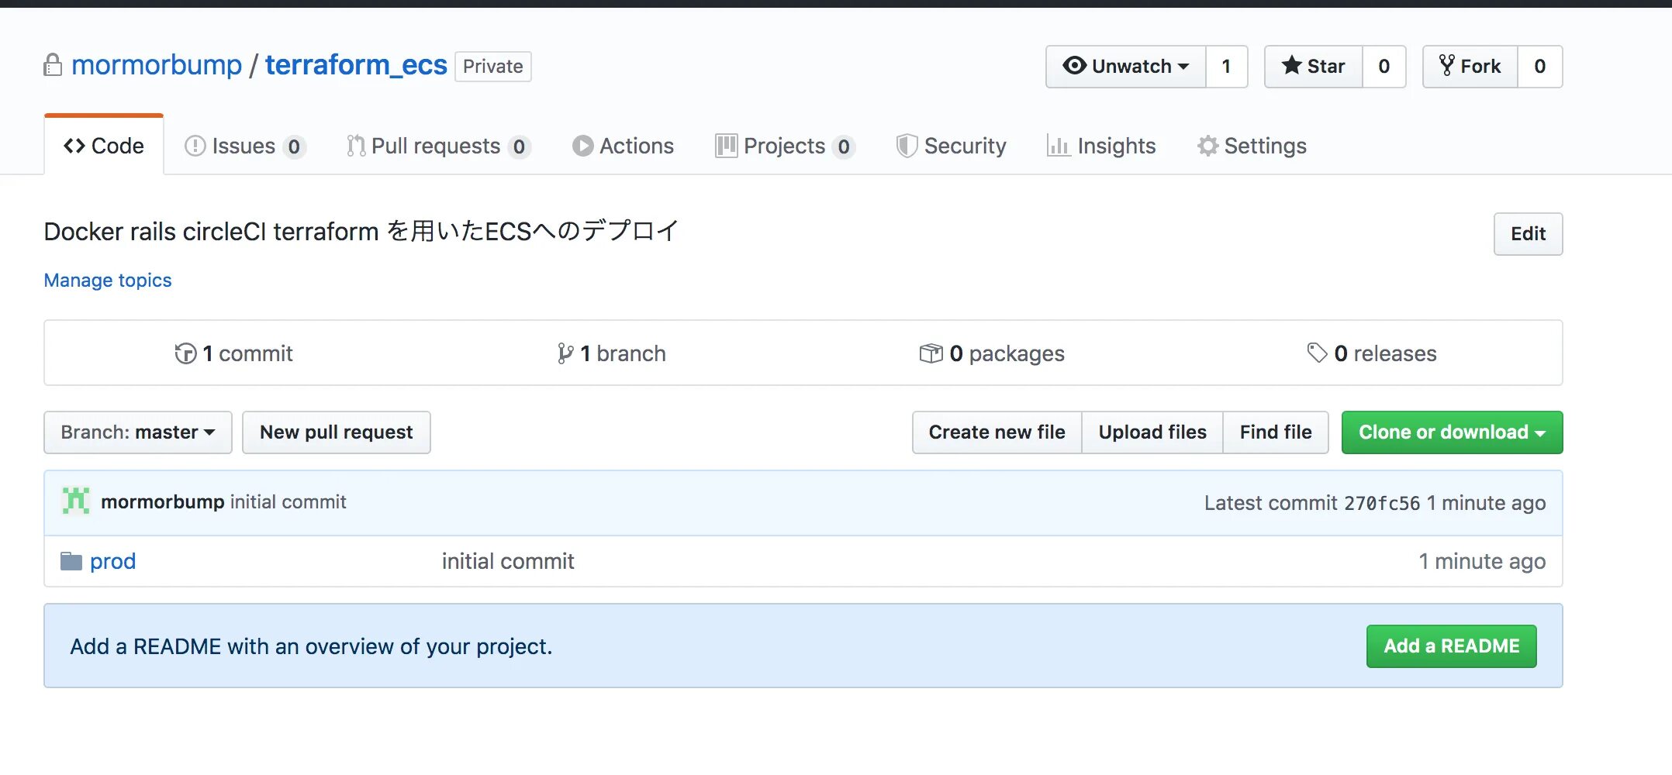Click '1 minute ago' in the prod row
The width and height of the screenshot is (1672, 775).
point(1482,561)
